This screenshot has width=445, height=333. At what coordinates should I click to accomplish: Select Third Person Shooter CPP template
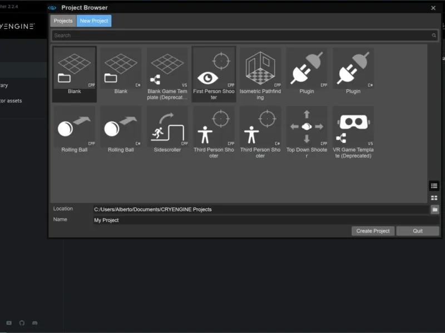(214, 133)
